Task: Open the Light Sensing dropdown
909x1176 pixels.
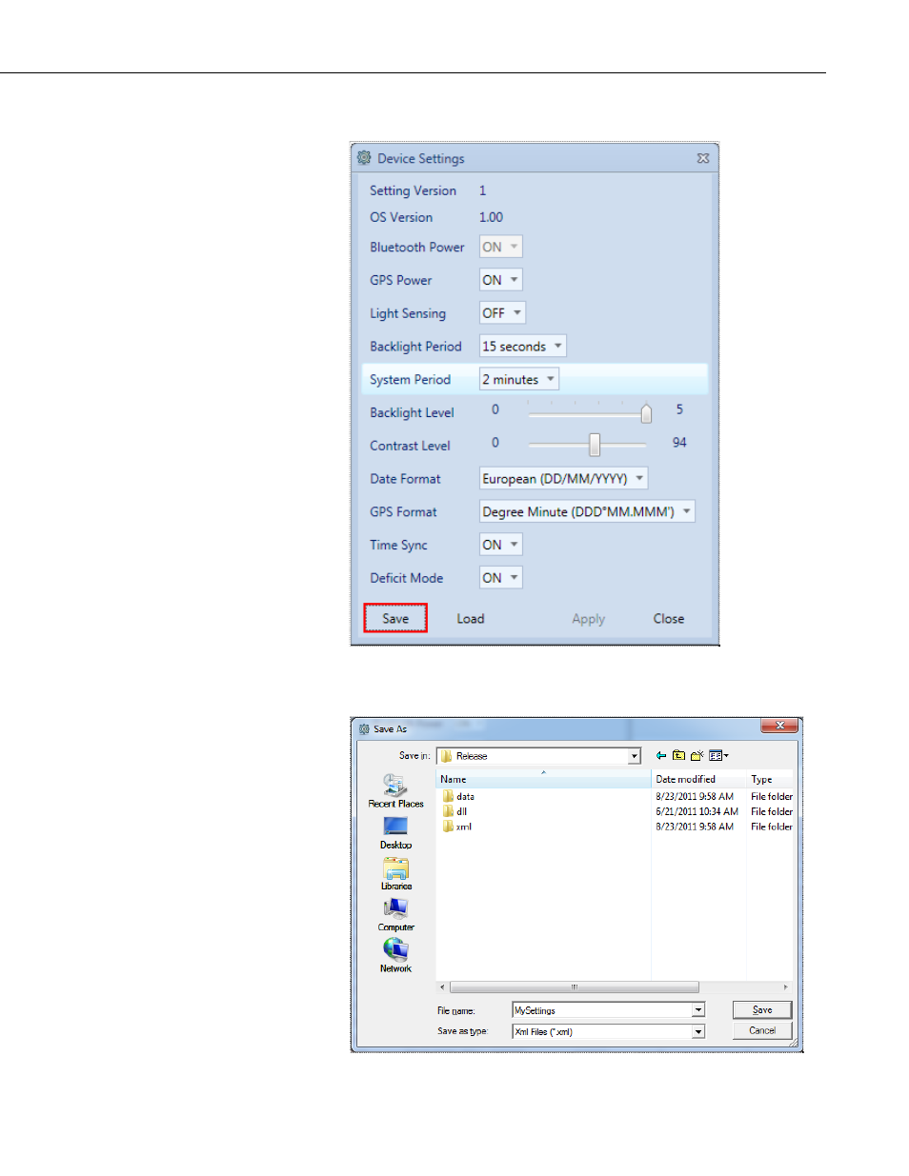Action: pyautogui.click(x=502, y=313)
